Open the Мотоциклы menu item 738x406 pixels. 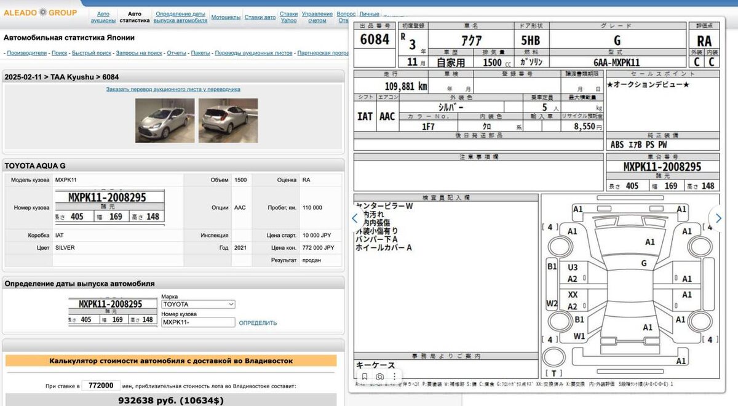(x=226, y=17)
